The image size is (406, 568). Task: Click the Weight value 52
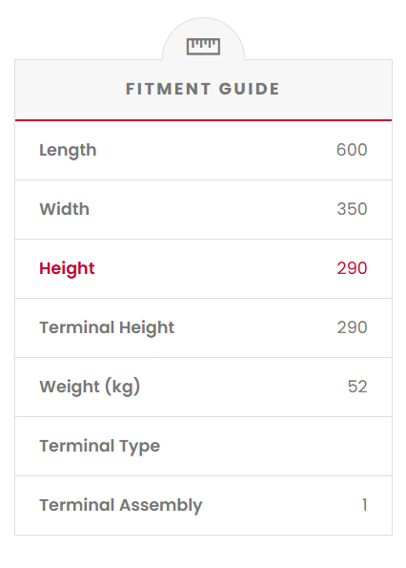click(x=357, y=387)
